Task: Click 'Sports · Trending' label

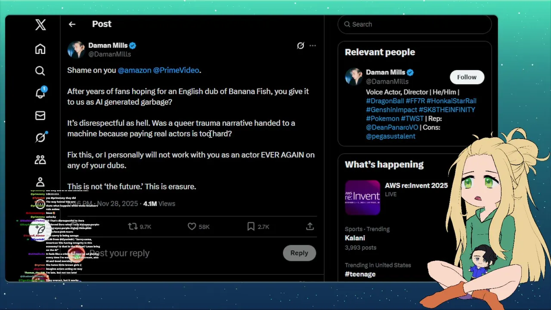Action: 367,229
